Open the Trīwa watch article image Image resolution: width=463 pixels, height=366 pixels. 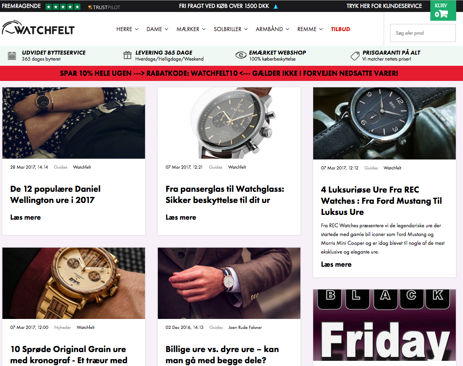coord(229,123)
